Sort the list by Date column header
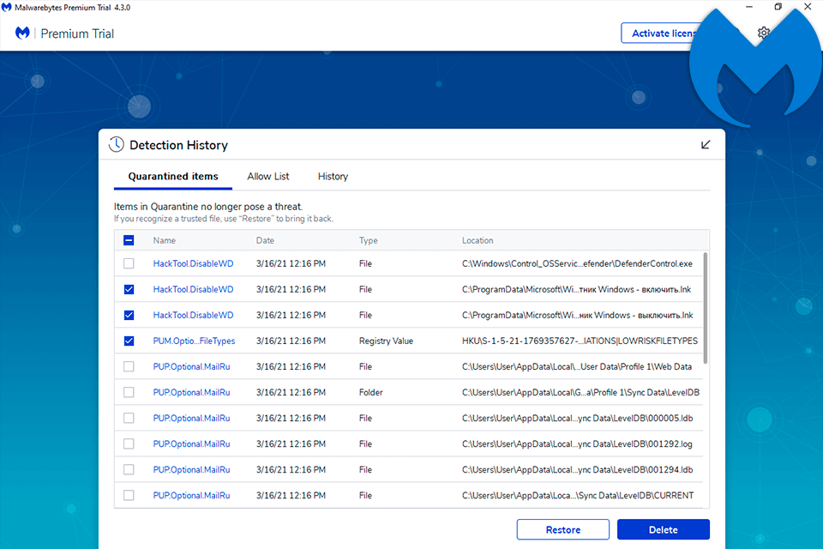The image size is (823, 549). [265, 241]
